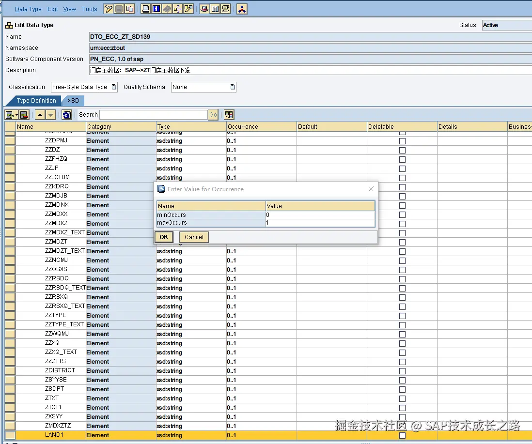This screenshot has height=444, width=532.
Task: Click the open-book table icon in the toolbar
Action: [x=215, y=9]
